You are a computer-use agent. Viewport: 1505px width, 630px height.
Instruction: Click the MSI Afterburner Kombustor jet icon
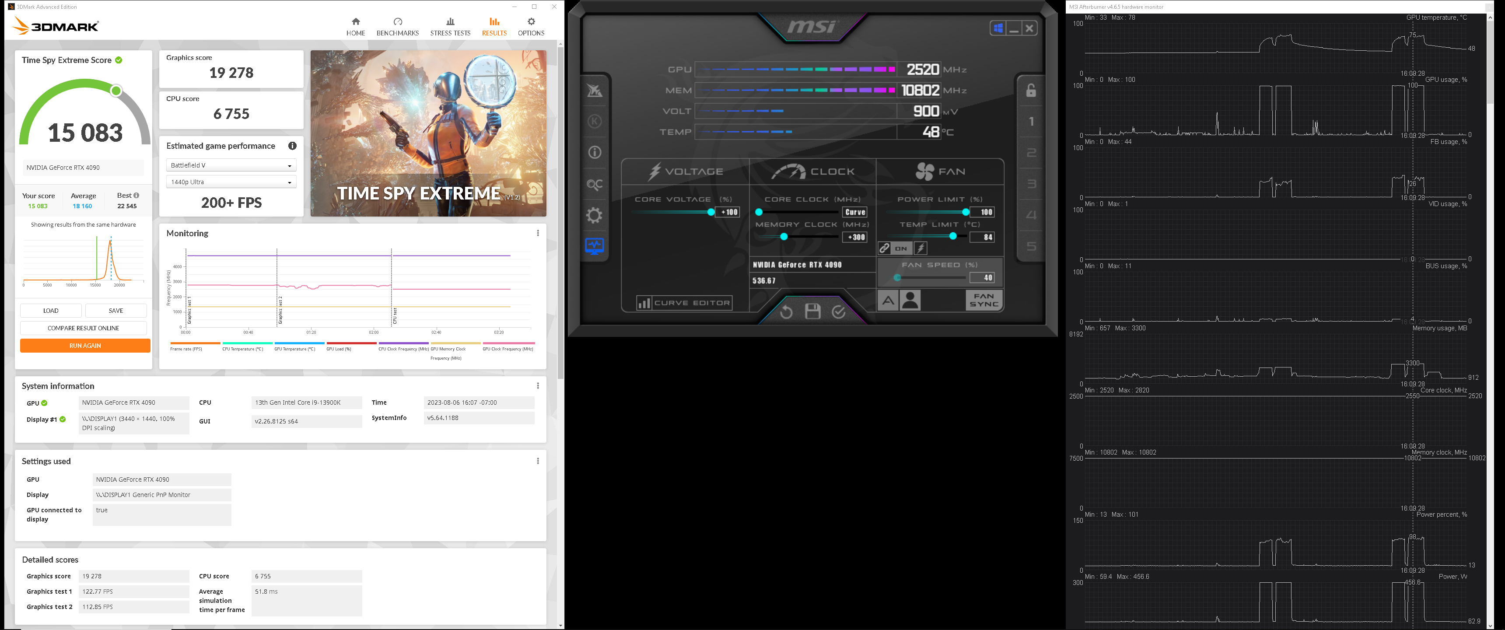[x=594, y=91]
